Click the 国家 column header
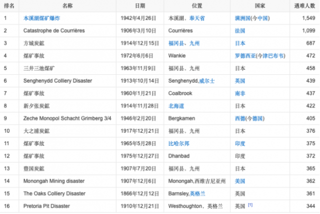This screenshot has height=214, width=320. click(x=260, y=6)
